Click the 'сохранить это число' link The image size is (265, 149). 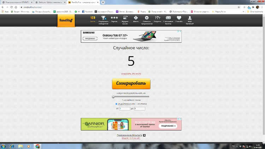[131, 74]
